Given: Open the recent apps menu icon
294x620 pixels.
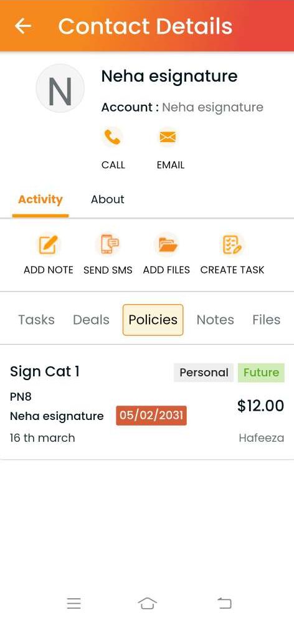Looking at the screenshot, I should coord(74,603).
